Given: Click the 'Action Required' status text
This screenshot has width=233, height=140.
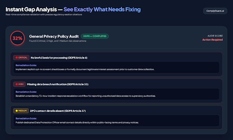Looking at the screenshot, I should (212, 40).
